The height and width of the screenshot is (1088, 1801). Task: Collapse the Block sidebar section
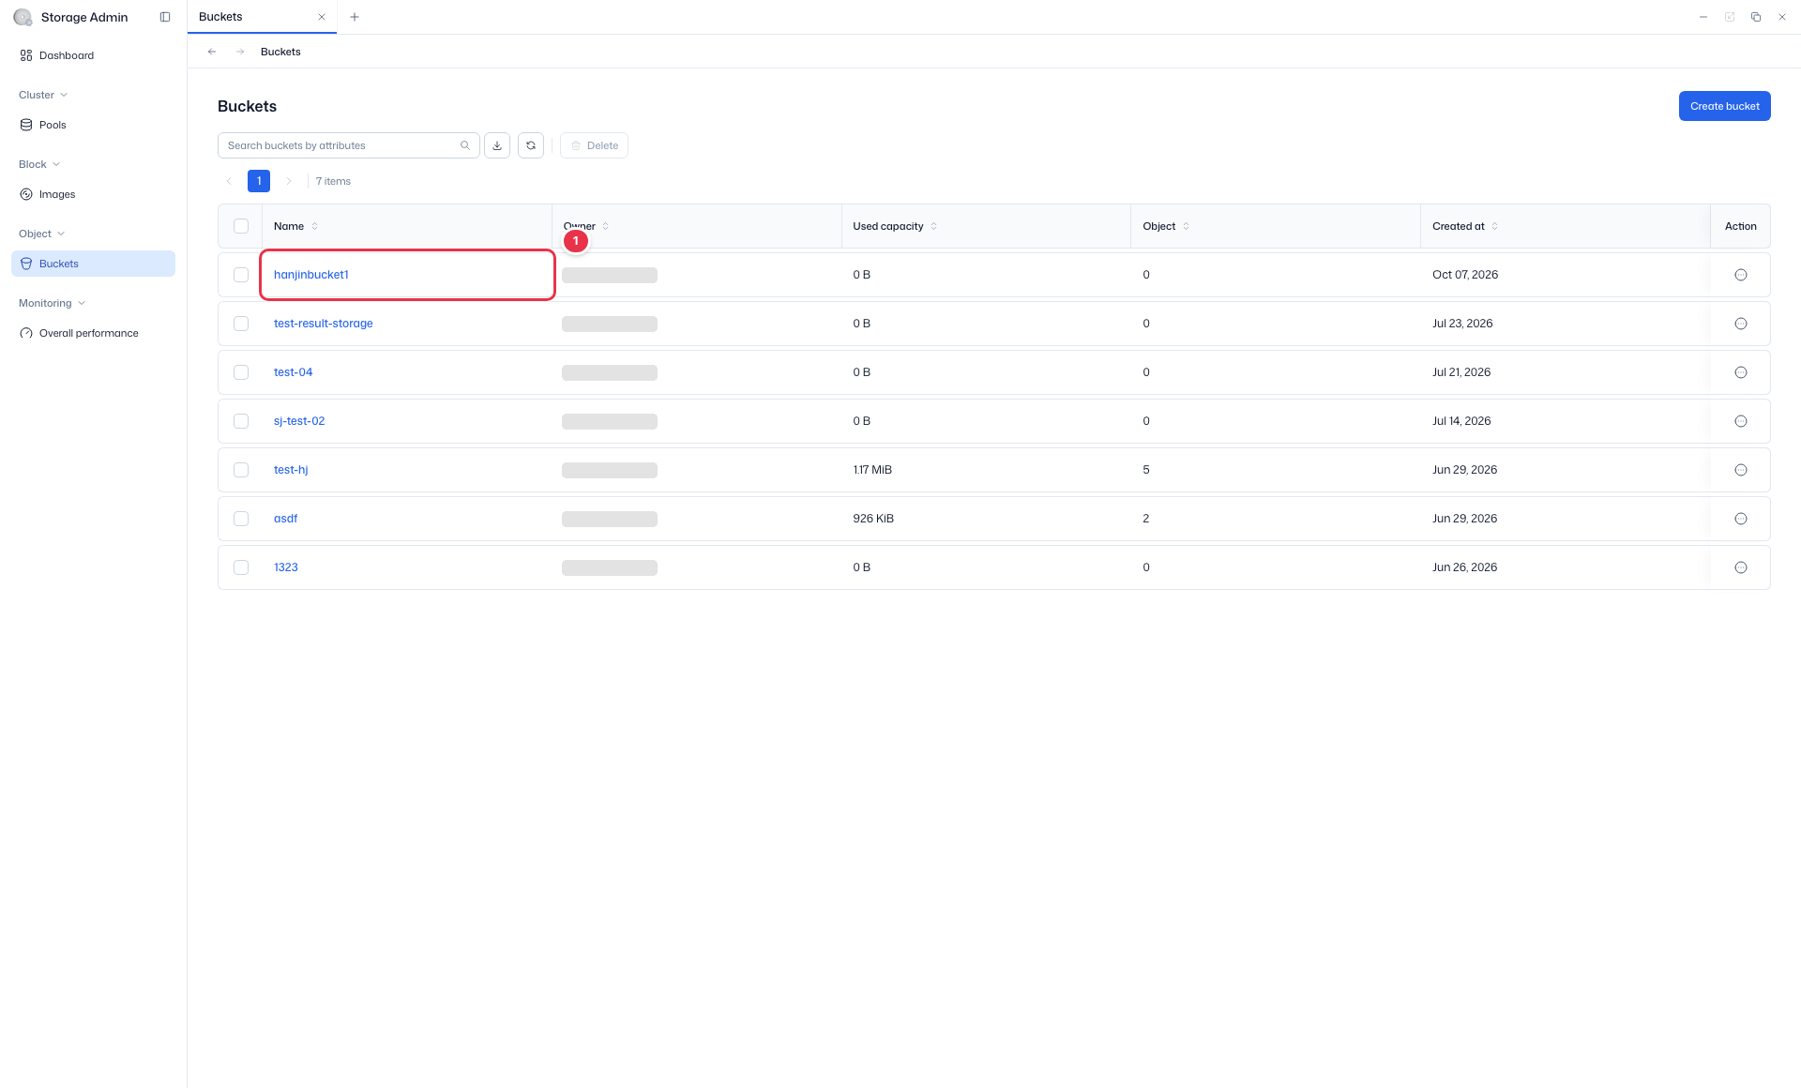pos(39,164)
